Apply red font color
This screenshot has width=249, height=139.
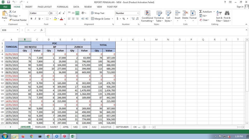click(x=61, y=19)
